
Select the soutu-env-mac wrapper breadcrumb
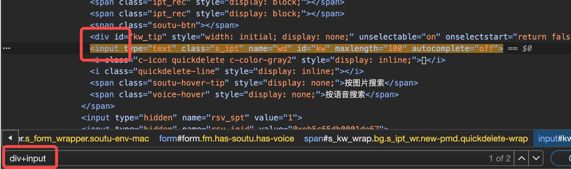tap(83, 139)
